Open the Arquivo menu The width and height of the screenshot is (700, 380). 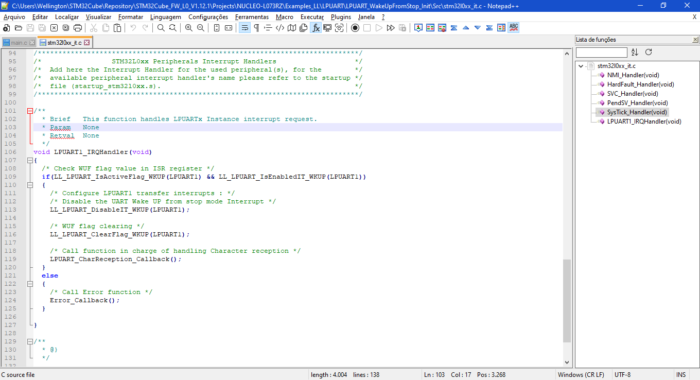coord(14,16)
